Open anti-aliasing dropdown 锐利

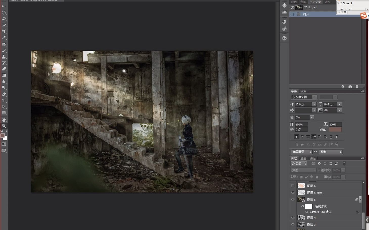pyautogui.click(x=331, y=152)
